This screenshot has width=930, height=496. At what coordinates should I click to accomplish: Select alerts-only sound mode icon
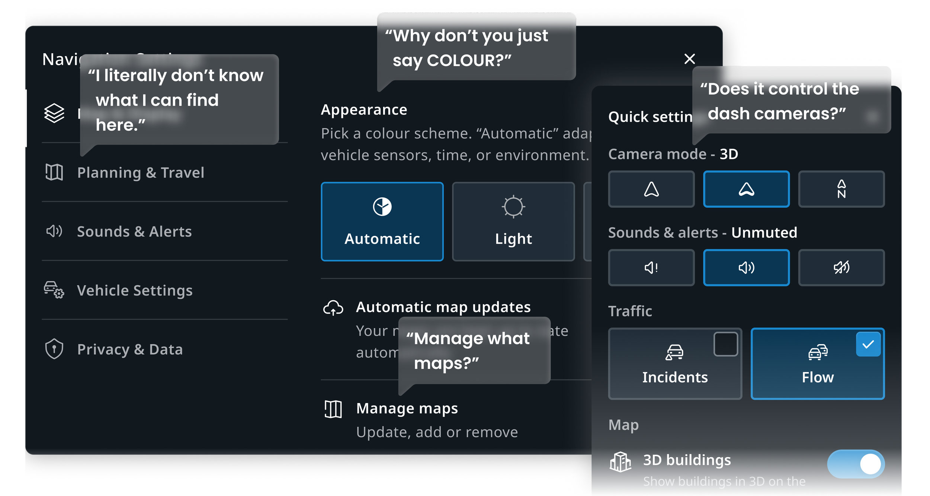coord(651,268)
